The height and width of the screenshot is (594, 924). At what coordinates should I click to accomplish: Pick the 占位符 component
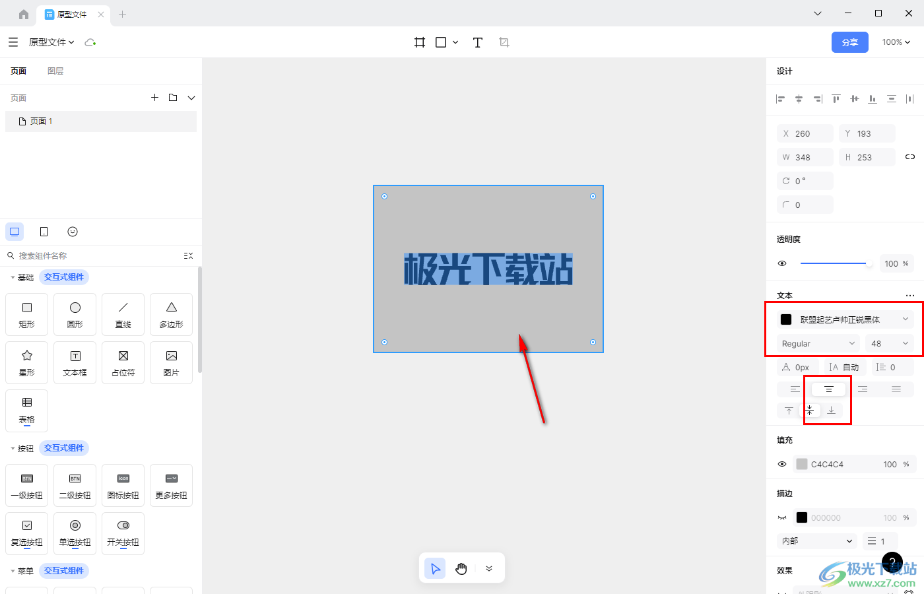point(123,363)
